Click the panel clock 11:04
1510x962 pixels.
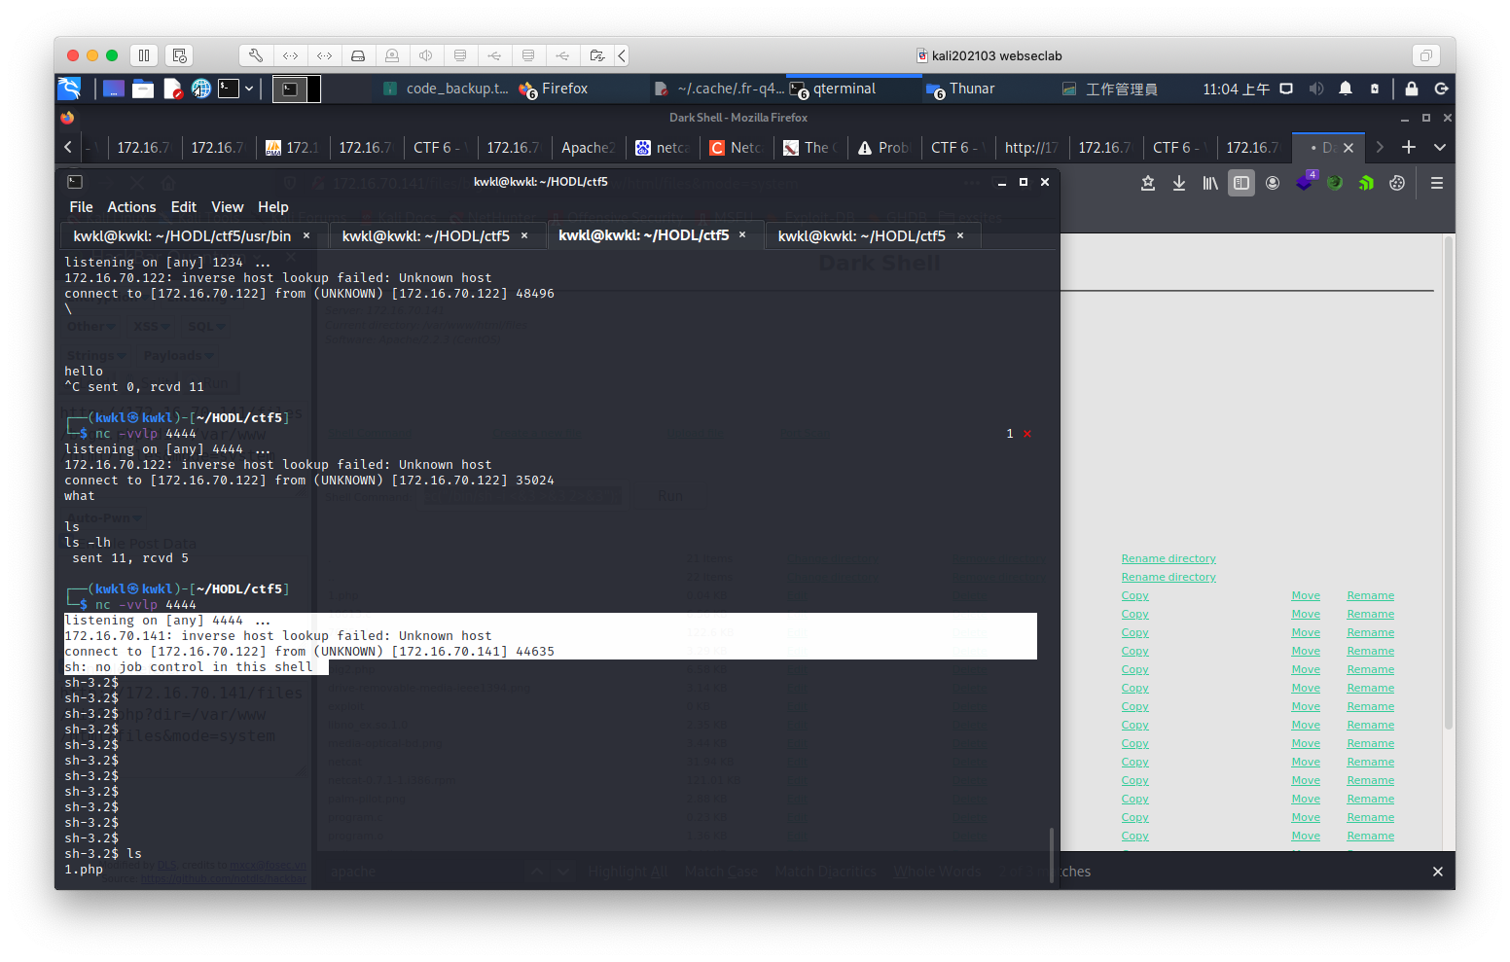point(1236,89)
